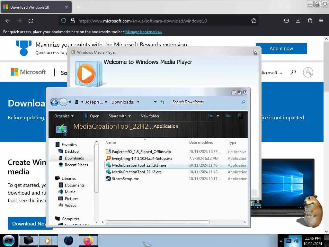Bookmark this page with the star icon
329x247 pixels.
coord(254,21)
